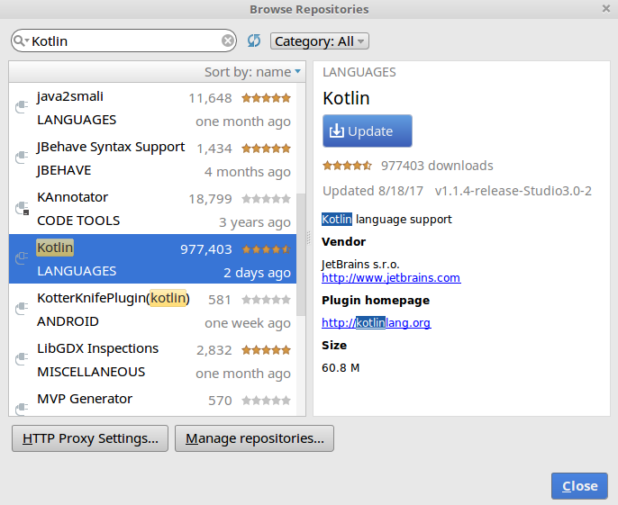Select the java2smali plugin row
Screen dimensions: 618x505
(152, 108)
